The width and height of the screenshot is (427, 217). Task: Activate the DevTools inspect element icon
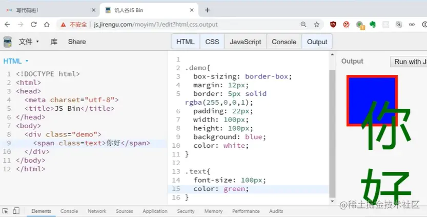(5, 211)
